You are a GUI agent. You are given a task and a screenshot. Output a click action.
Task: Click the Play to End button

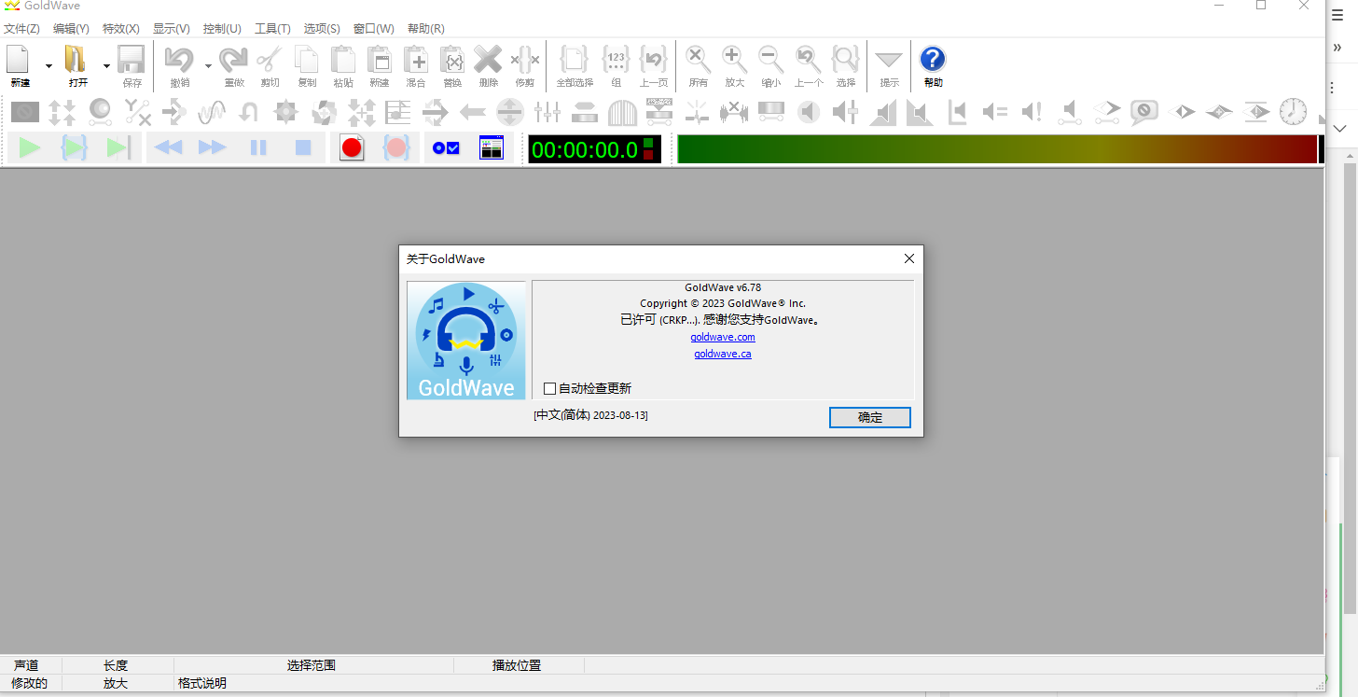pyautogui.click(x=118, y=147)
